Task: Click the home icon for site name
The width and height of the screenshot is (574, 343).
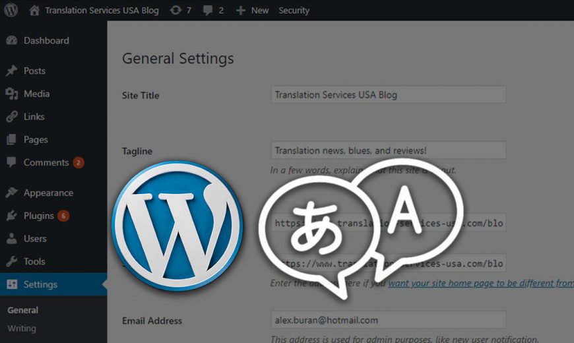Action: [x=35, y=11]
